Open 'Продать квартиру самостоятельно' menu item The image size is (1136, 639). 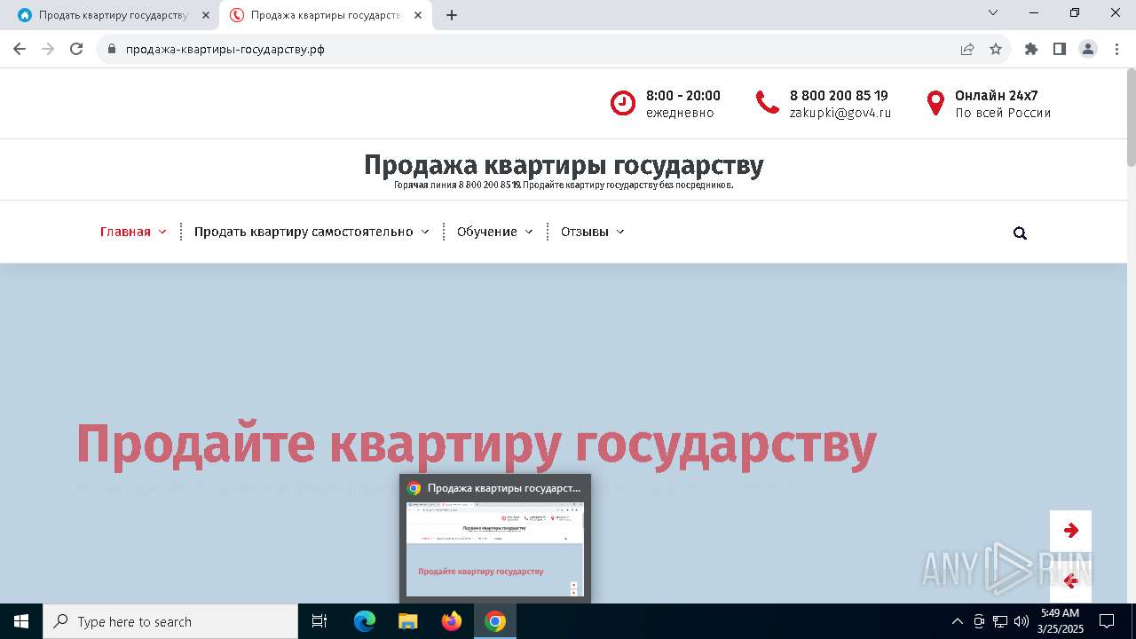point(304,232)
